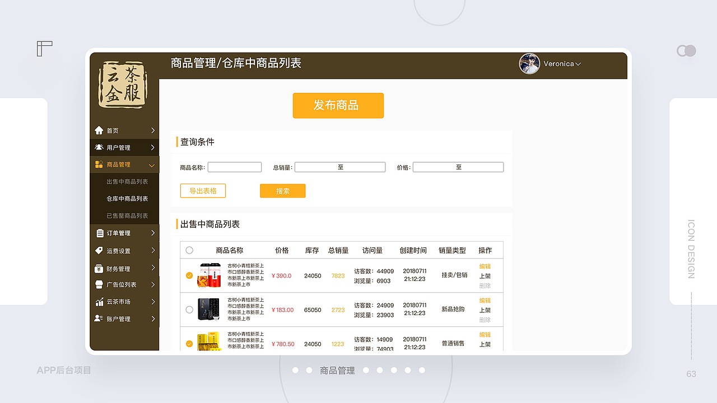The image size is (717, 403).
Task: Check the box for the ¥183.00 product
Action: pos(189,310)
